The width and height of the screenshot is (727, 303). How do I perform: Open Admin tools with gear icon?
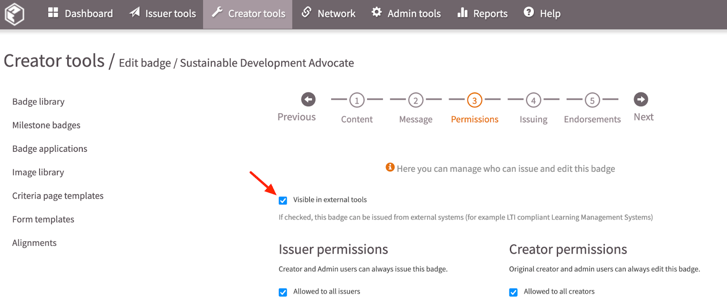coord(406,14)
